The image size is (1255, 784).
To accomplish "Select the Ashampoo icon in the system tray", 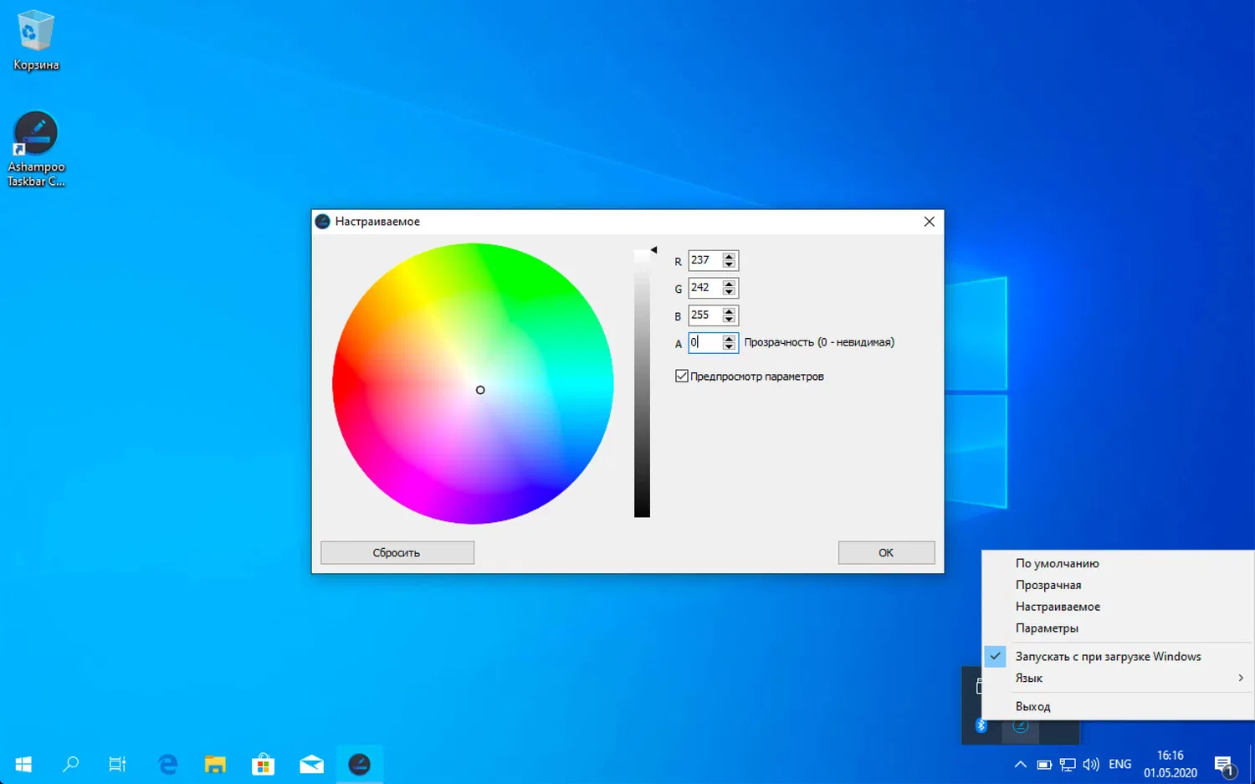I will coord(1020,725).
